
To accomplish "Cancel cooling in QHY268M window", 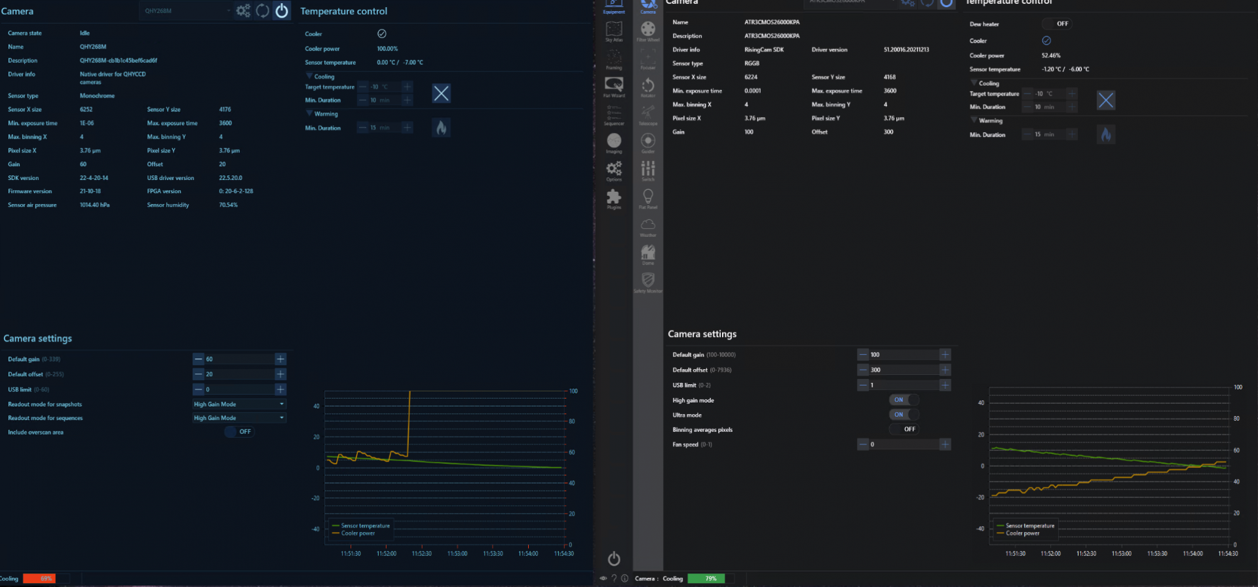I will (441, 94).
